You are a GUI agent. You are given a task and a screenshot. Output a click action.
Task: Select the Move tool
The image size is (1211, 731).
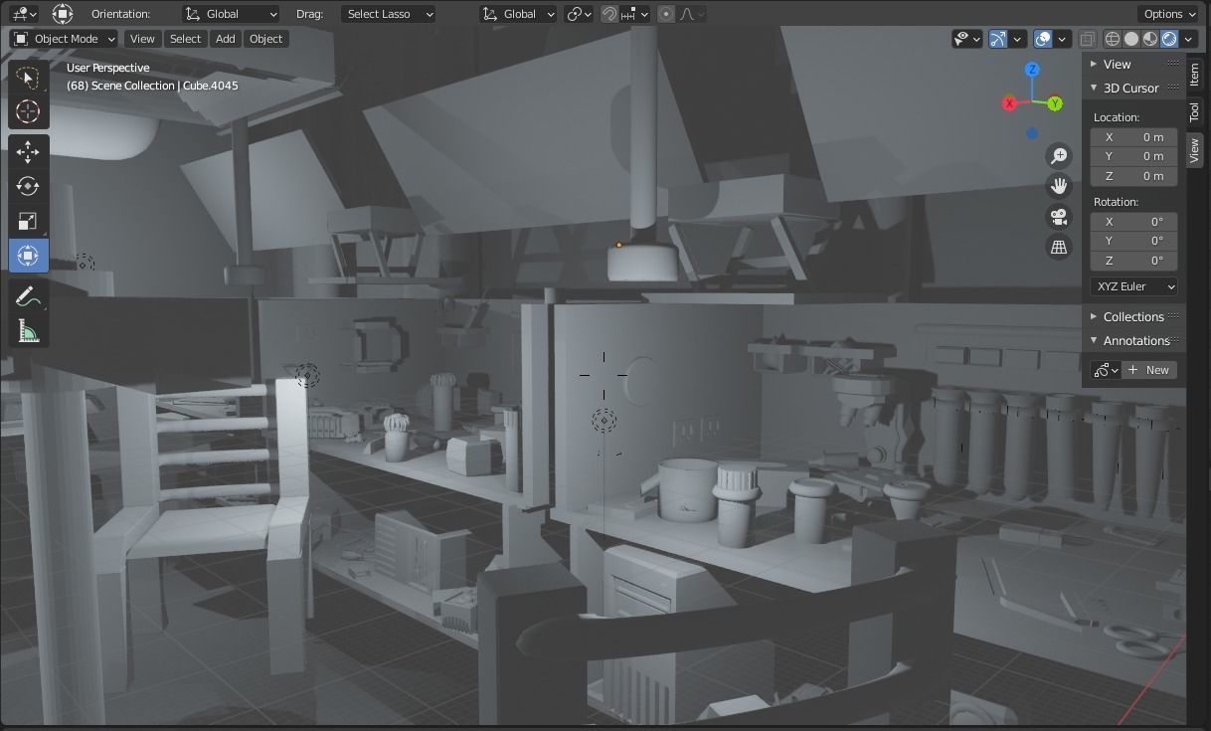coord(28,151)
